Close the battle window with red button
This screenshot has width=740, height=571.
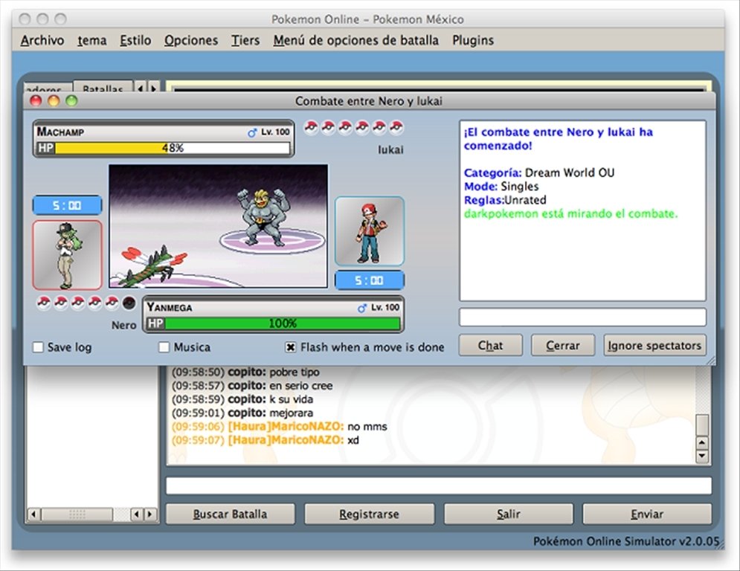coord(36,100)
